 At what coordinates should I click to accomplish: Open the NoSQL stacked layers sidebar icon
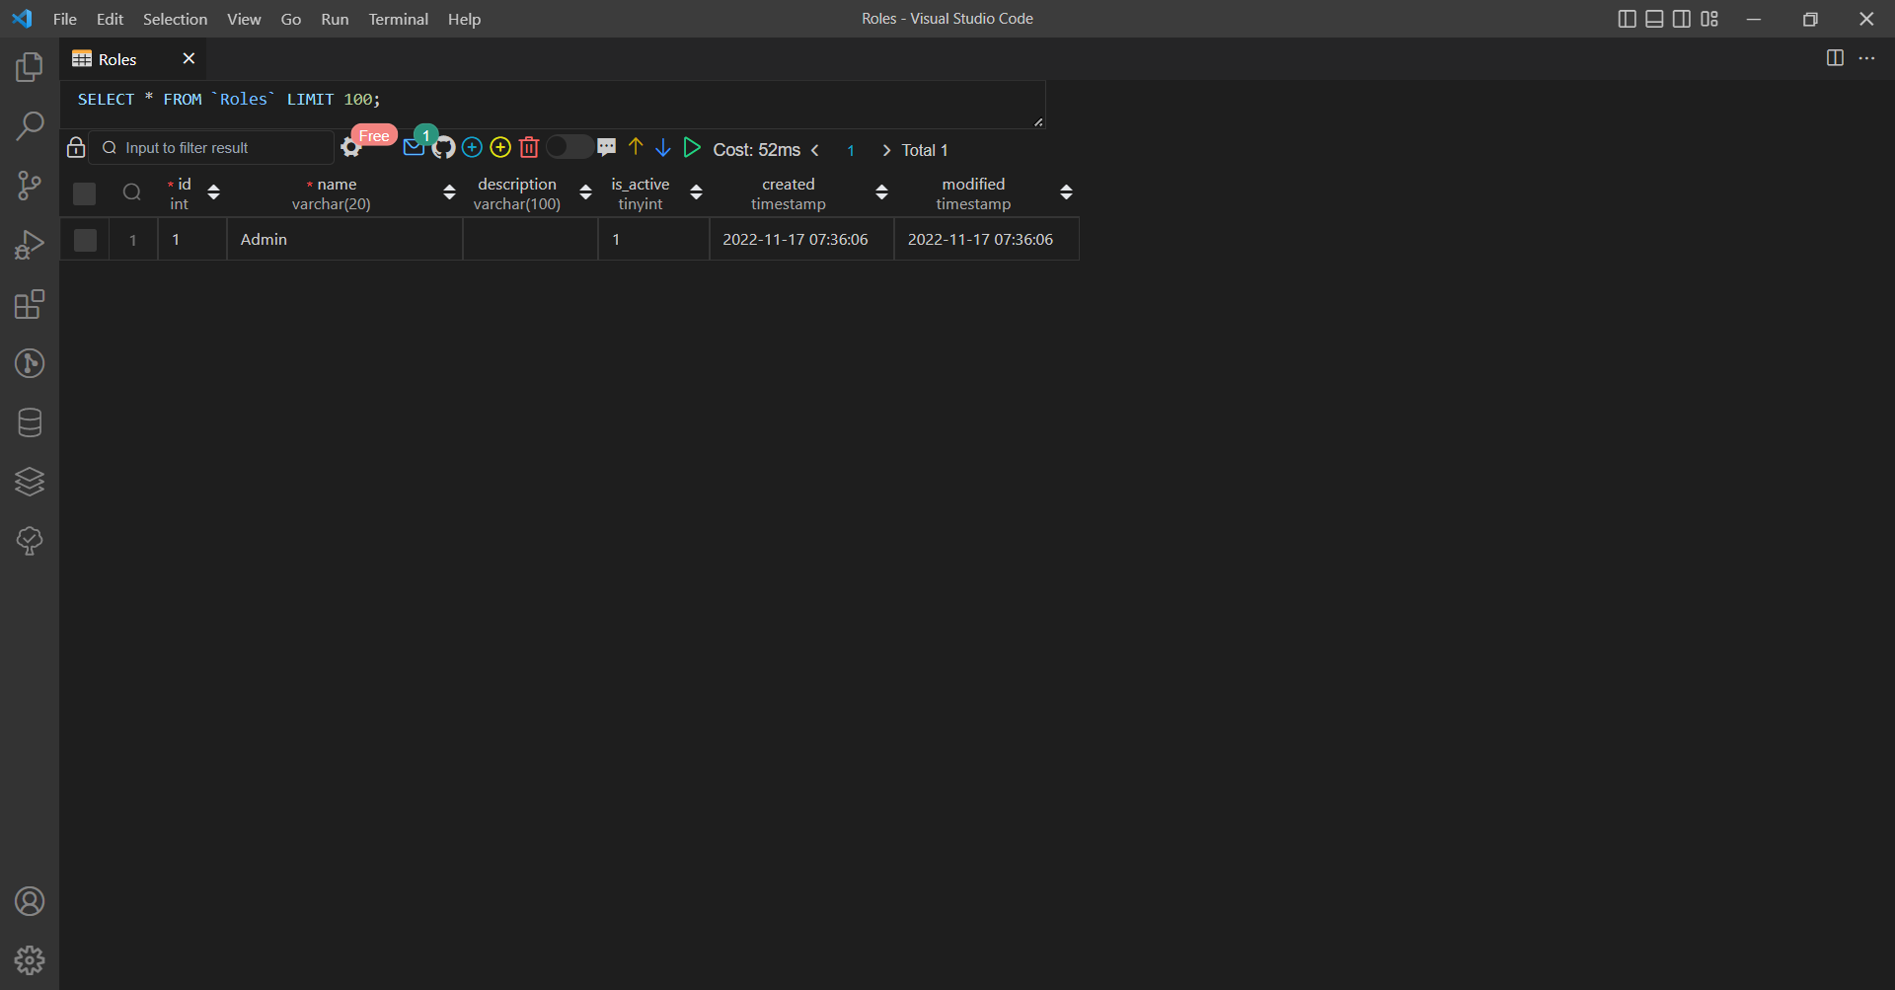pyautogui.click(x=30, y=482)
